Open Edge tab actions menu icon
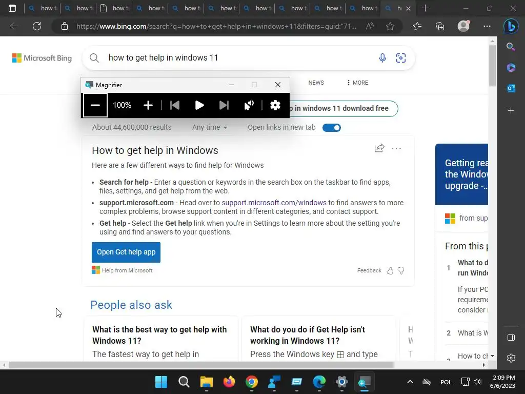The width and height of the screenshot is (525, 394). [x=12, y=8]
